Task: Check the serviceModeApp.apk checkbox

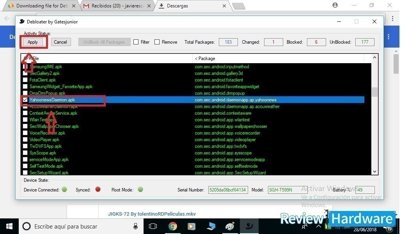Action: coord(25,160)
